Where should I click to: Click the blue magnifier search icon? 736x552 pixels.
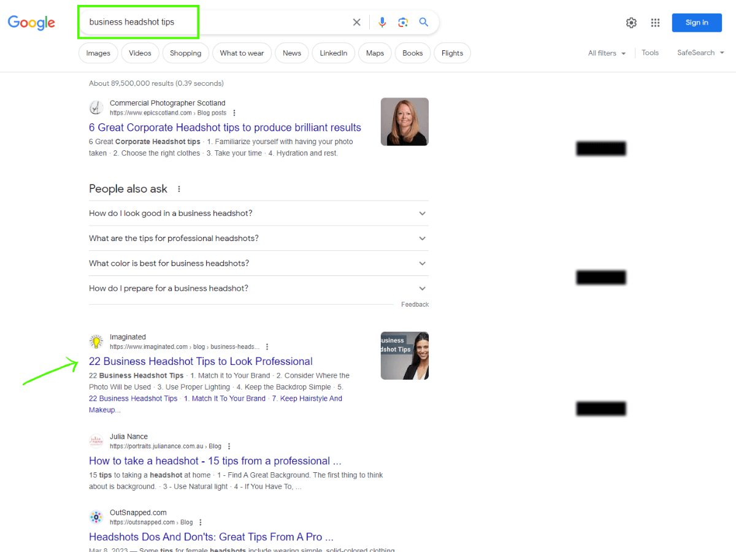[x=424, y=23]
